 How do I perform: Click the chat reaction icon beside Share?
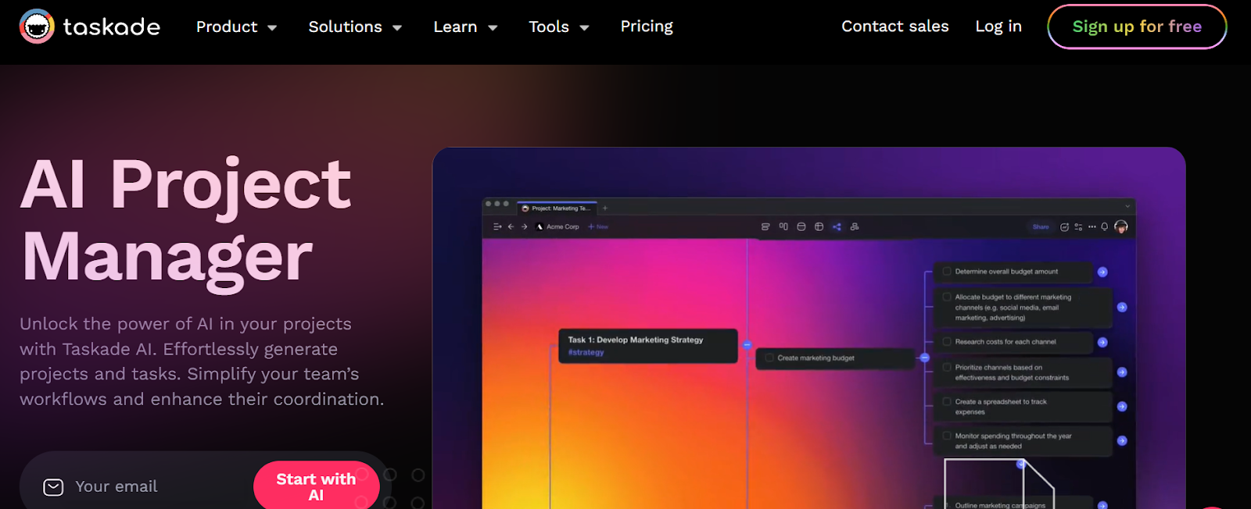(1064, 227)
